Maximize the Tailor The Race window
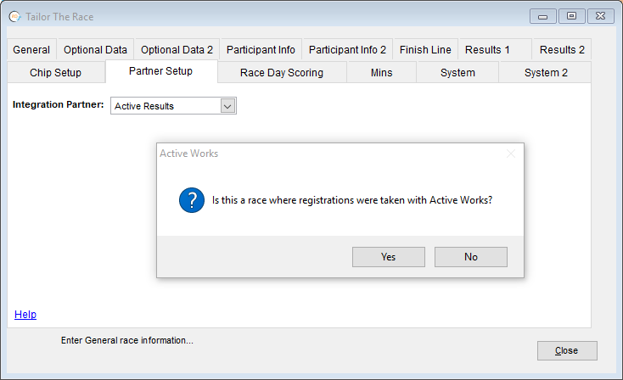 pyautogui.click(x=571, y=16)
